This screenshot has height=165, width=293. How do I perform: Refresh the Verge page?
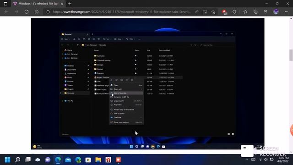click(x=27, y=12)
